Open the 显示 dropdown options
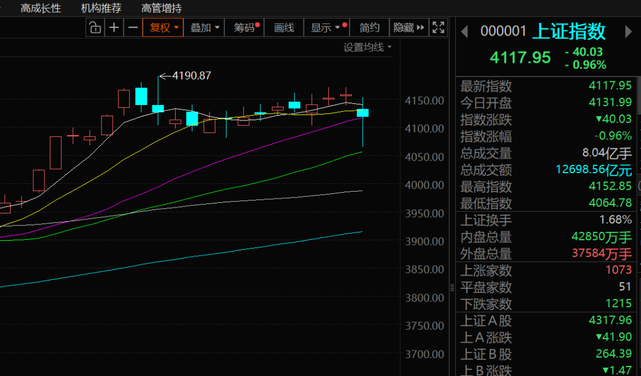Screen dimensions: 641x376 pos(325,27)
